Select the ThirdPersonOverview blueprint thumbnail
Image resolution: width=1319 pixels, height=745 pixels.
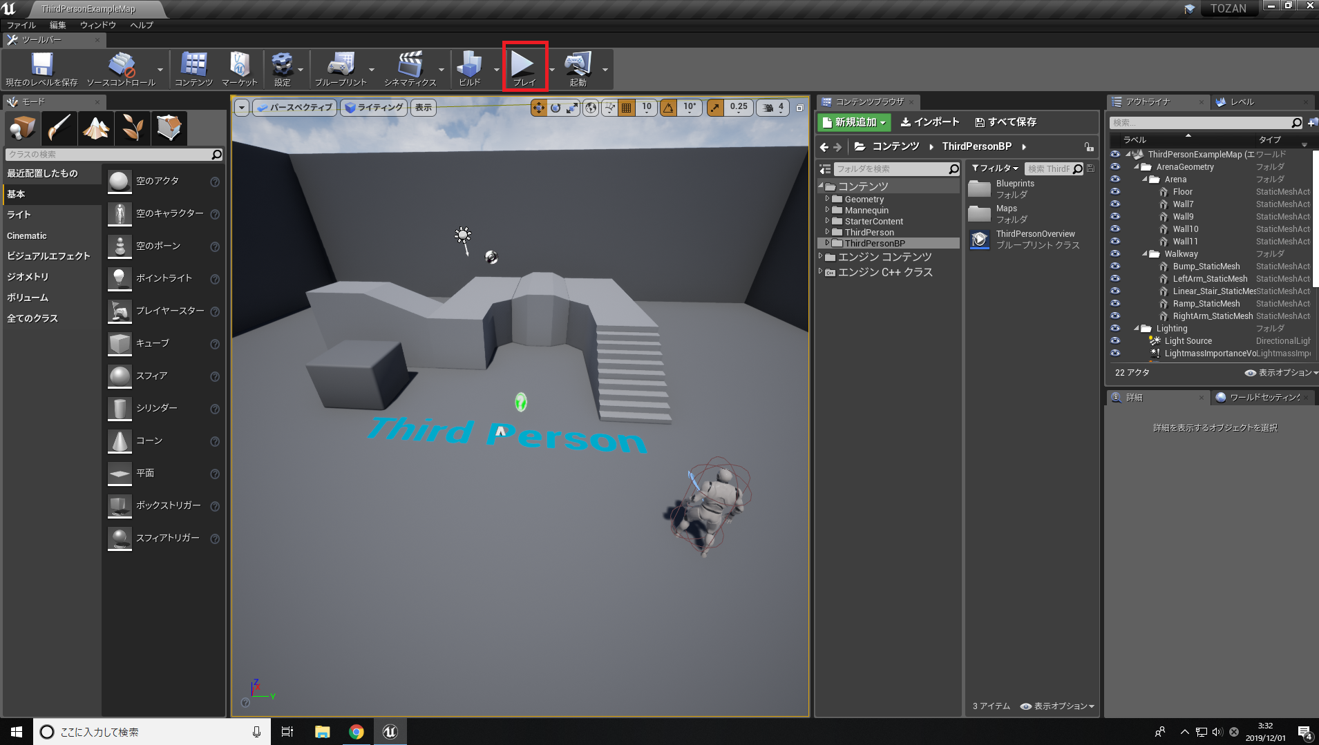(980, 240)
